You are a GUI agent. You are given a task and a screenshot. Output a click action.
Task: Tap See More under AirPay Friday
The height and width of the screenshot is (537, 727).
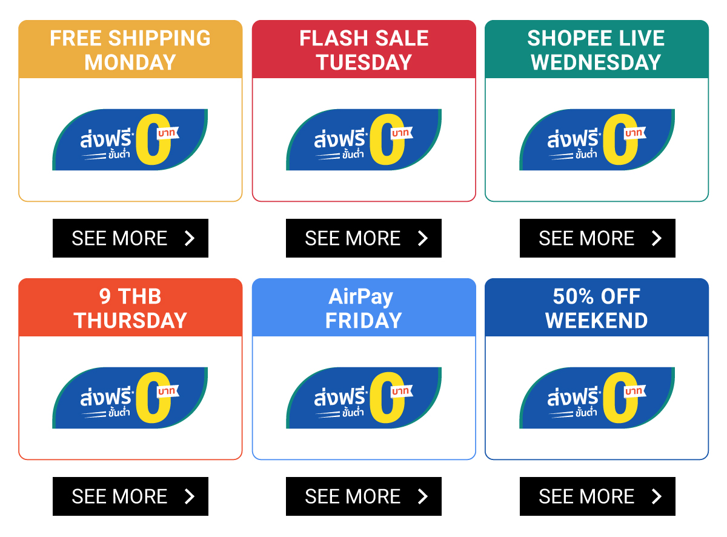pos(363,496)
